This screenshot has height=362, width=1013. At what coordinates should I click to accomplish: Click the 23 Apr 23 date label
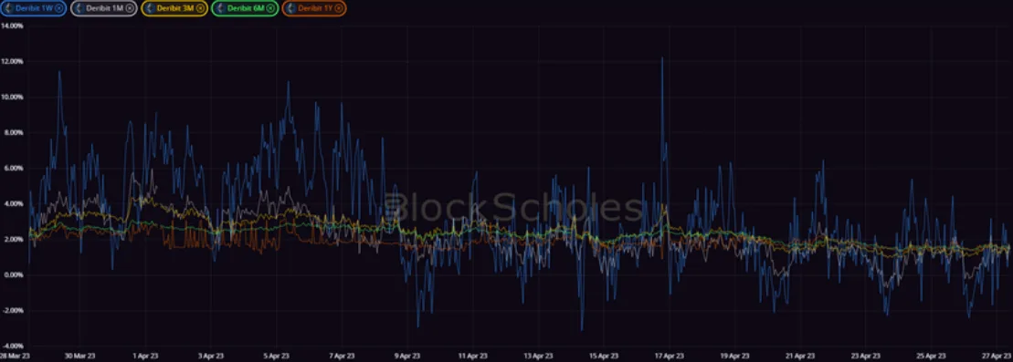pos(866,356)
